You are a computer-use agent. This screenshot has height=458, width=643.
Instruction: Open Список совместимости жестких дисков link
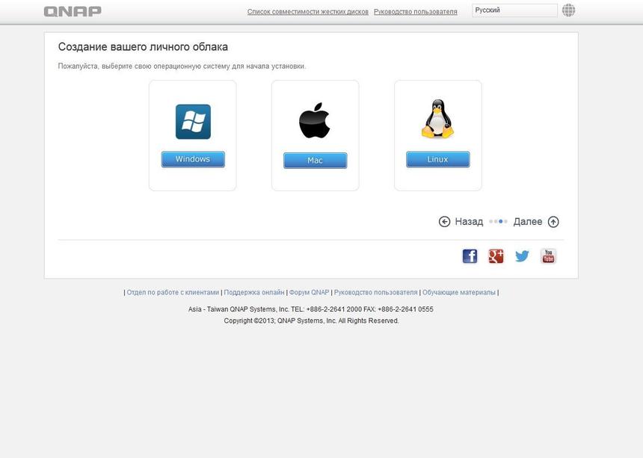click(307, 12)
